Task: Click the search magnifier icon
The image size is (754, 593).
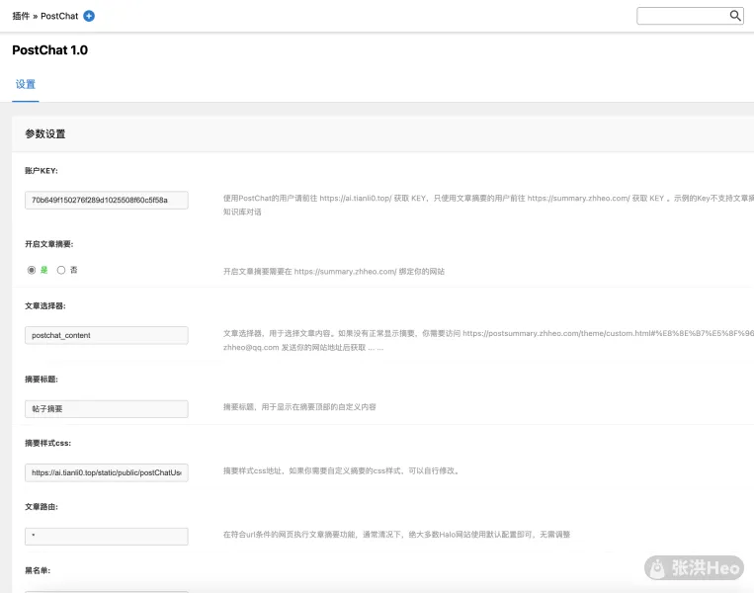Action: pos(735,16)
